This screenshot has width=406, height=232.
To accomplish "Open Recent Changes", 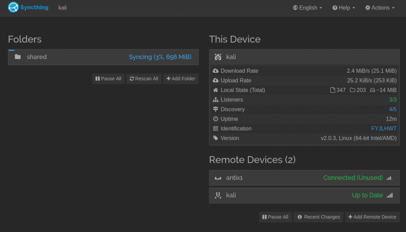I will coord(318,217).
